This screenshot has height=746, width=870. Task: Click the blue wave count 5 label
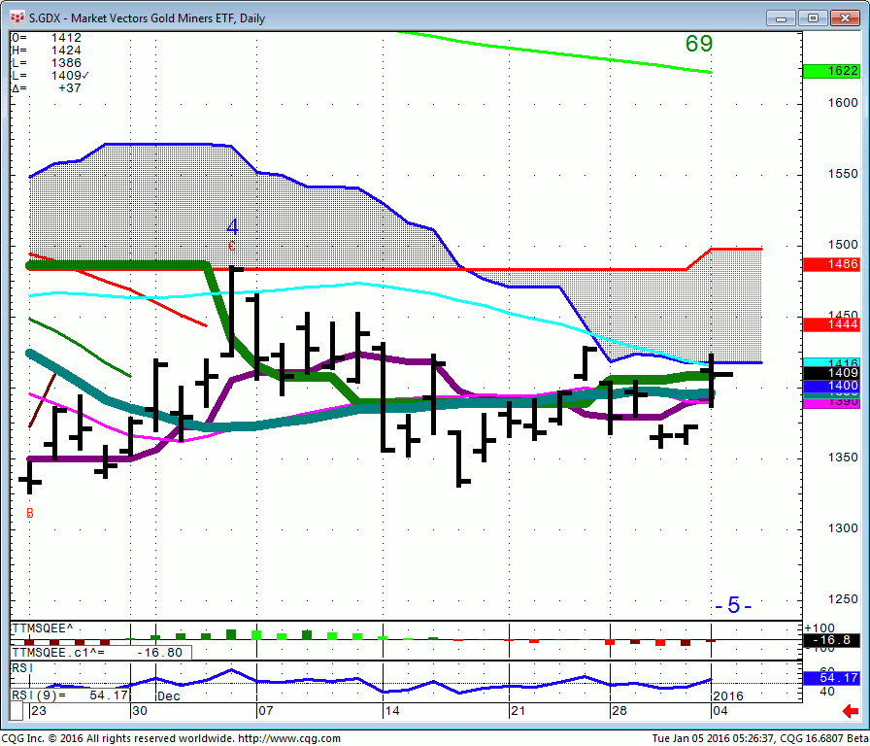point(733,605)
